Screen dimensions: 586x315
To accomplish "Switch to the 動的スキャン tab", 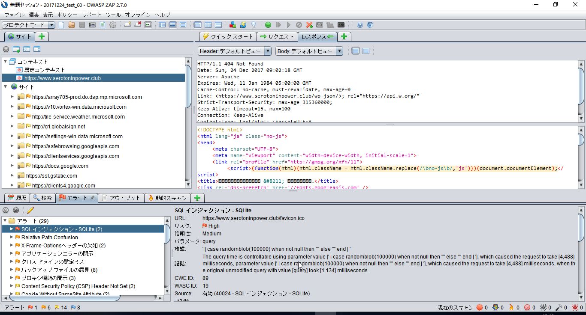I will (x=167, y=198).
